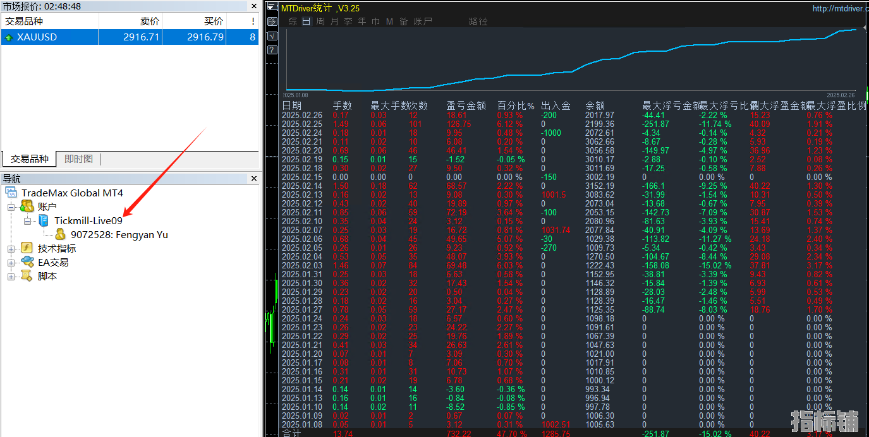The width and height of the screenshot is (869, 437).
Task: Close the 导航 navigator panel
Action: click(254, 179)
